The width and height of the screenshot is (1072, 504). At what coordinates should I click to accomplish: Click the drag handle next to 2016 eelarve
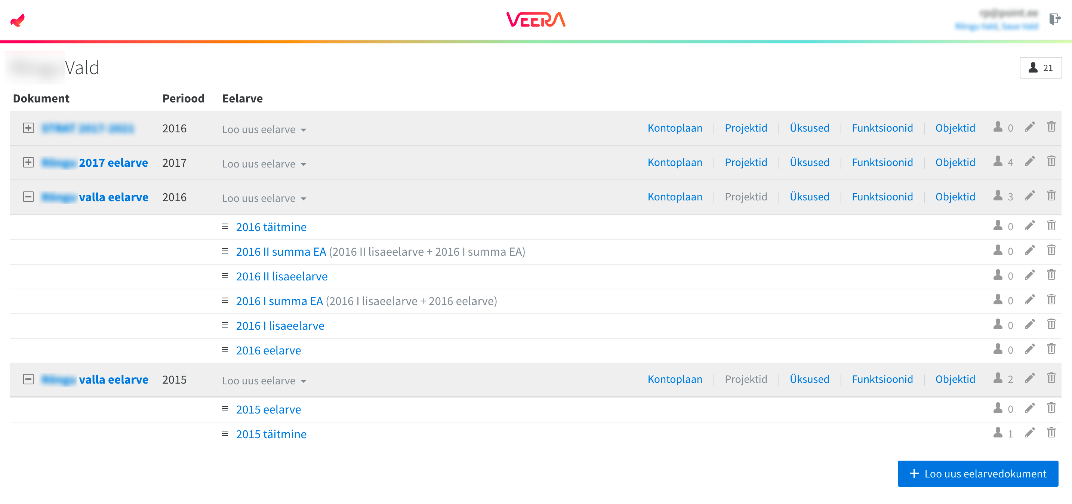(x=225, y=350)
